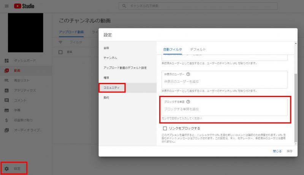The height and width of the screenshot is (175, 304).
Task: Click the 保存 button
Action: [290, 151]
